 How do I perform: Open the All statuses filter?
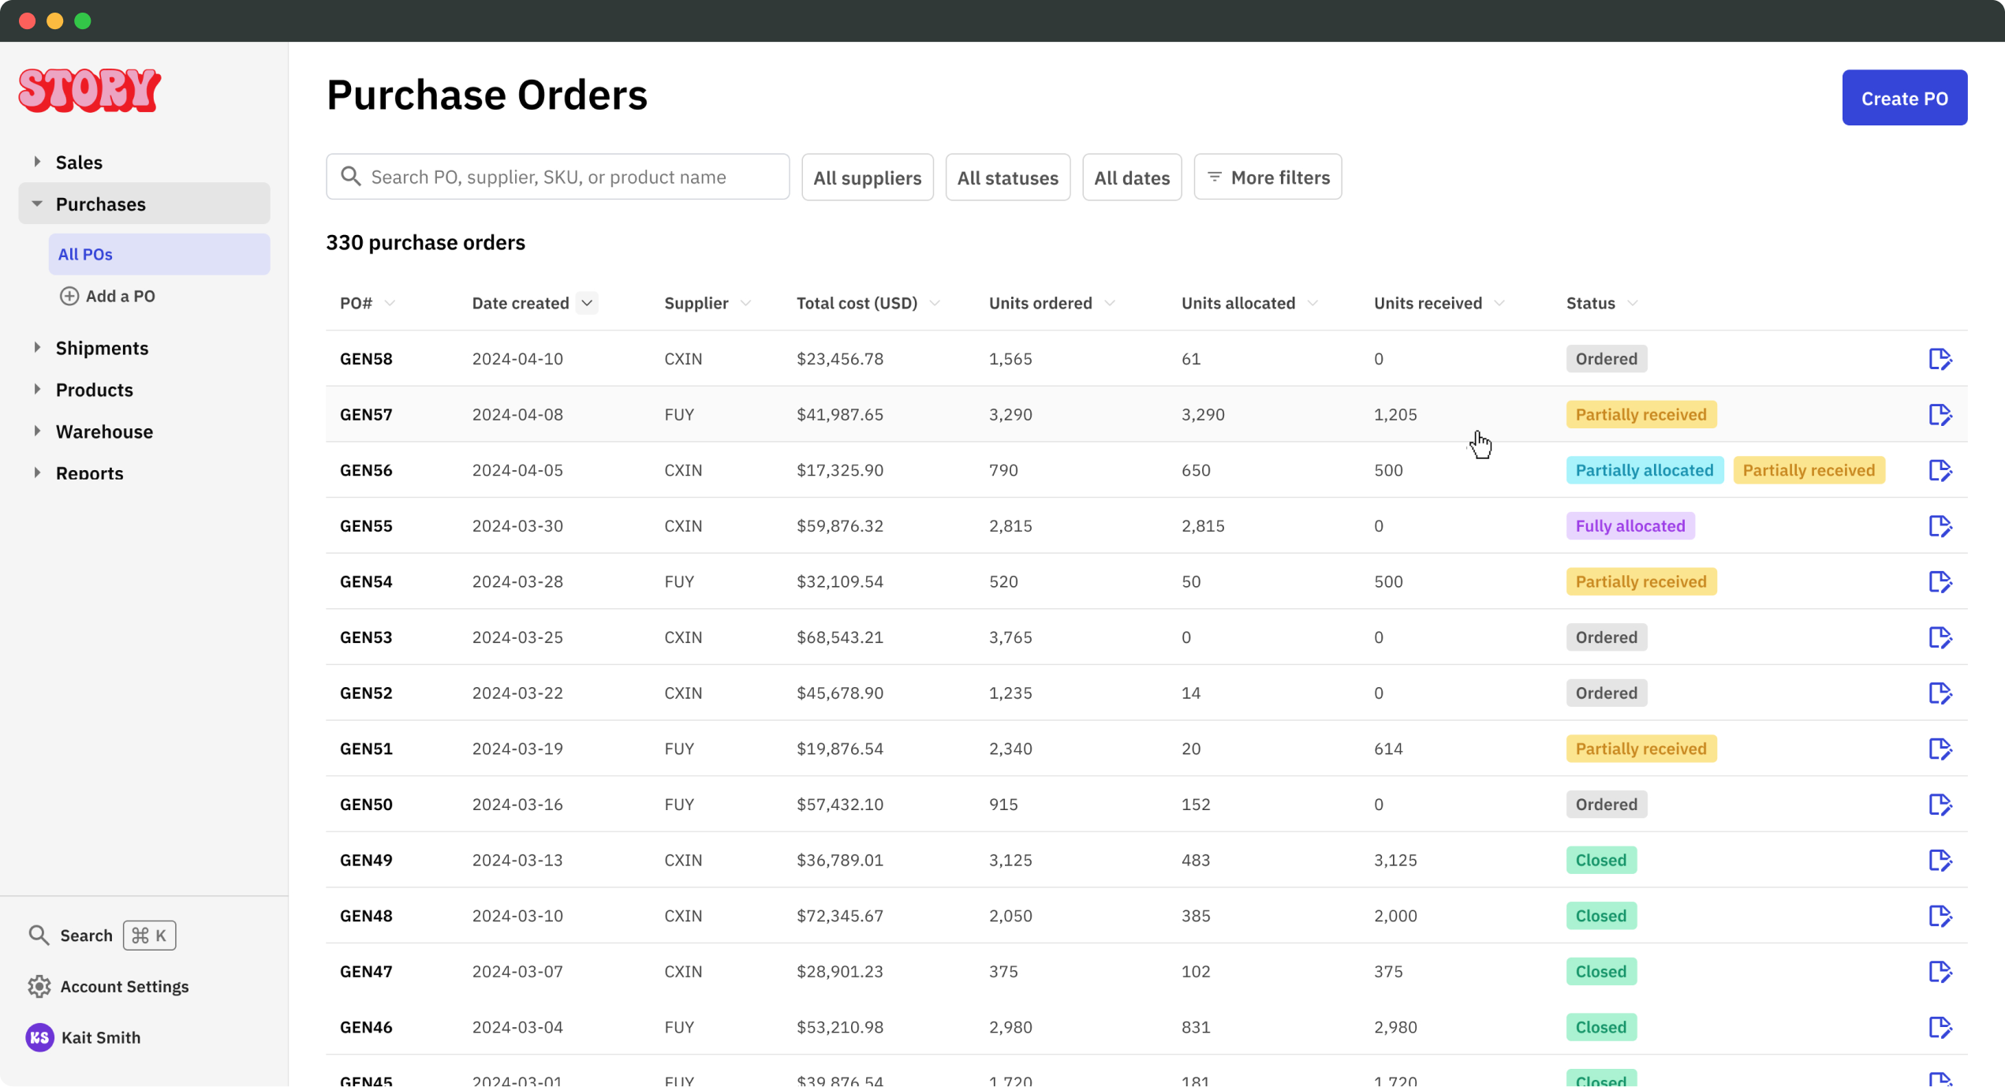pyautogui.click(x=1007, y=177)
